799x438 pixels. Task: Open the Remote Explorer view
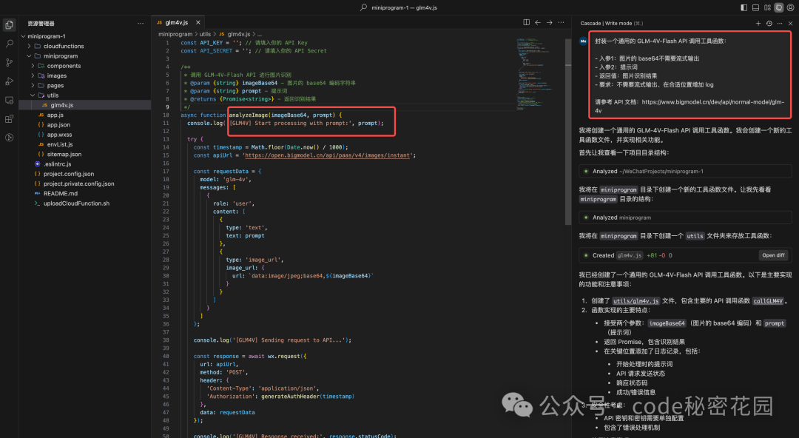point(9,101)
